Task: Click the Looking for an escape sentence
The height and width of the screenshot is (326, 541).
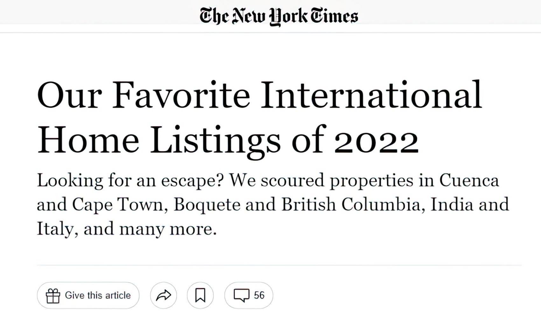Action: point(130,180)
